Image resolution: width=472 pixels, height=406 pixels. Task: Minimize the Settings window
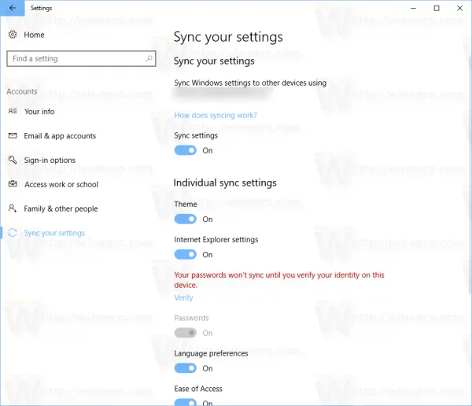[x=413, y=8]
